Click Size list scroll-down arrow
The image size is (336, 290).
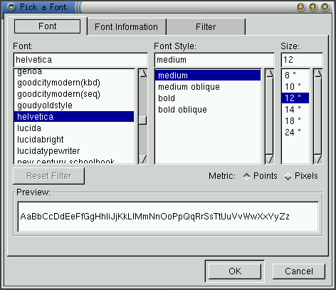click(317, 159)
